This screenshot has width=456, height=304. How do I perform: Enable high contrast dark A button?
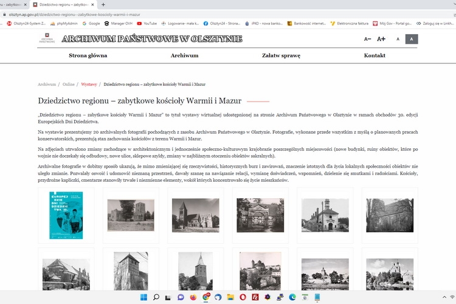pyautogui.click(x=412, y=39)
